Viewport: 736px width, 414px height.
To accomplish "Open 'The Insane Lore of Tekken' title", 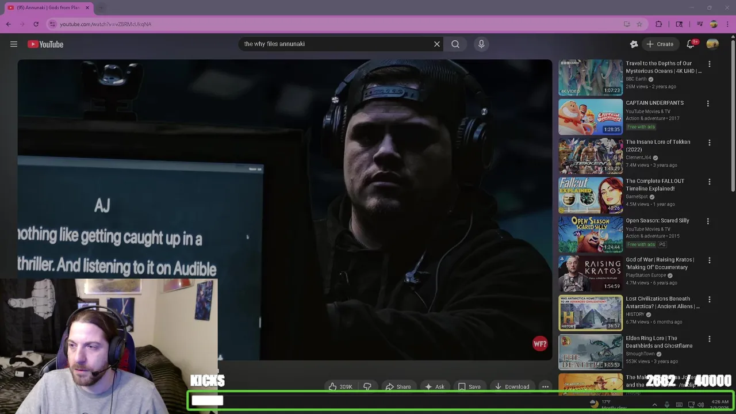I will point(658,145).
